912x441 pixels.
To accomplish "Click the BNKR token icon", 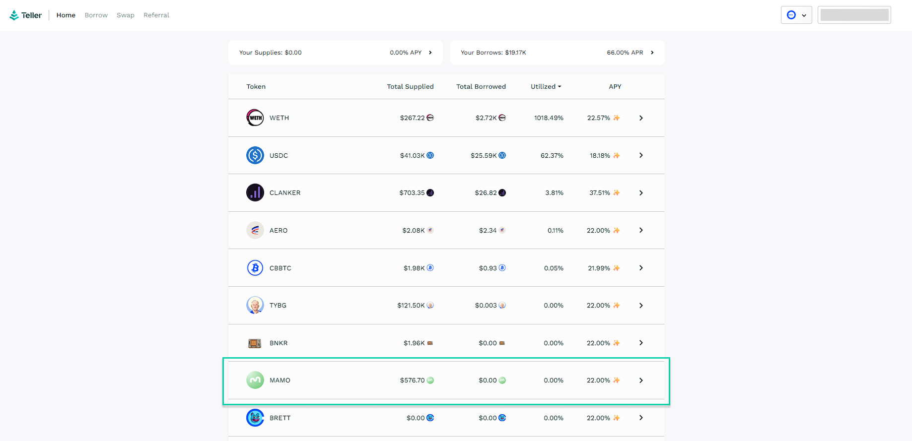I will [x=255, y=343].
